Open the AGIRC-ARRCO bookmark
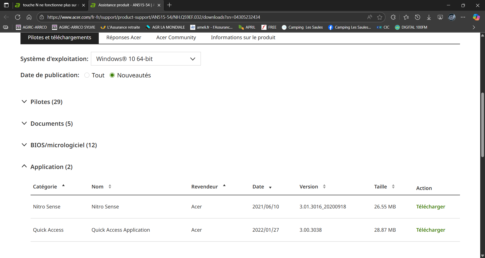Screen dimensions: 485x258 tap(31, 27)
